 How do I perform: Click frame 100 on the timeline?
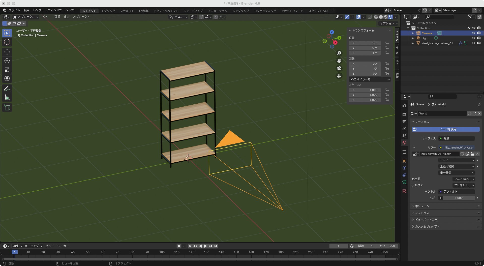click(x=162, y=252)
